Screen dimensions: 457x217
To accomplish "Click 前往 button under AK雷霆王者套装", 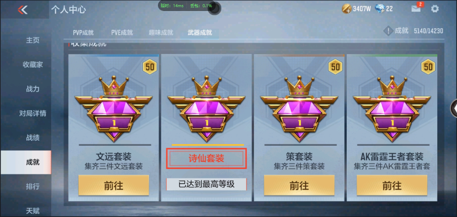I will pos(392,185).
